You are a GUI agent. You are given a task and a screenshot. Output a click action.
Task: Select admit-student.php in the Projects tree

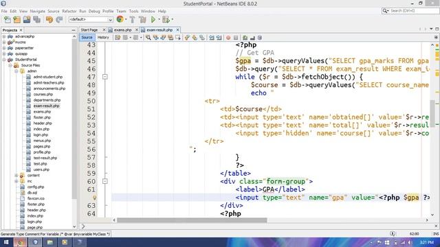[48, 77]
